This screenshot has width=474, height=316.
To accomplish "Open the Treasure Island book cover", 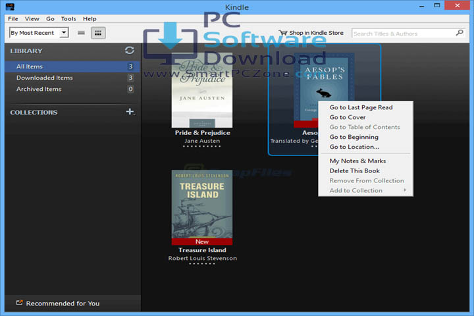I will pos(202,207).
